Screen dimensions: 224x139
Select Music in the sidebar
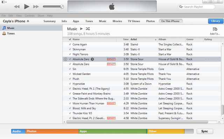(x=31, y=28)
